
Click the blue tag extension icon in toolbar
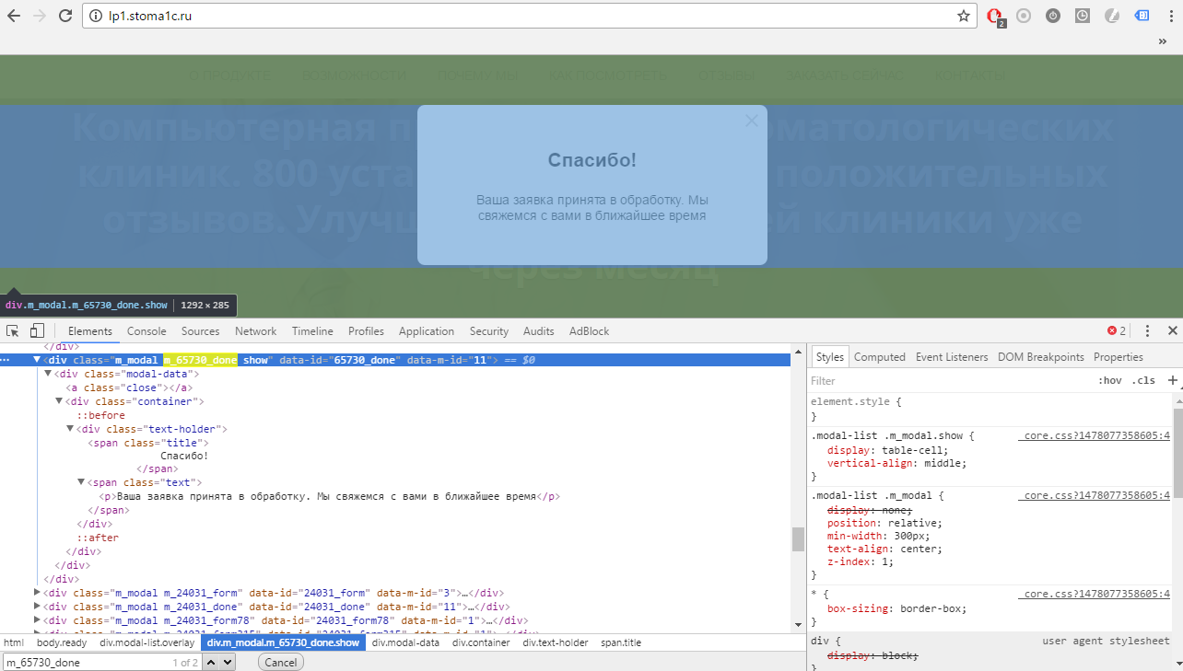(x=1141, y=16)
